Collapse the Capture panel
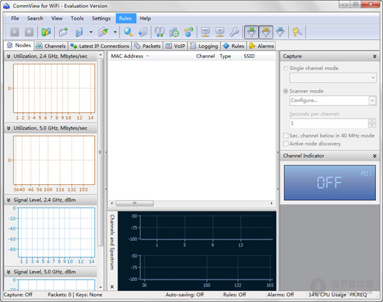 coord(375,56)
